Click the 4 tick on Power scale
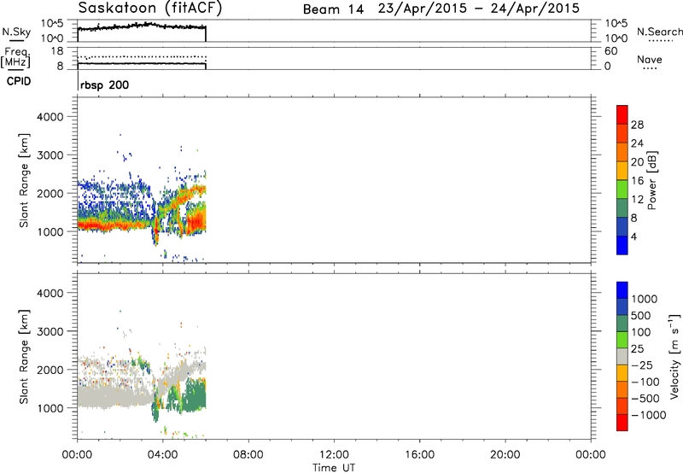Image resolution: width=683 pixels, height=473 pixels. click(x=633, y=236)
